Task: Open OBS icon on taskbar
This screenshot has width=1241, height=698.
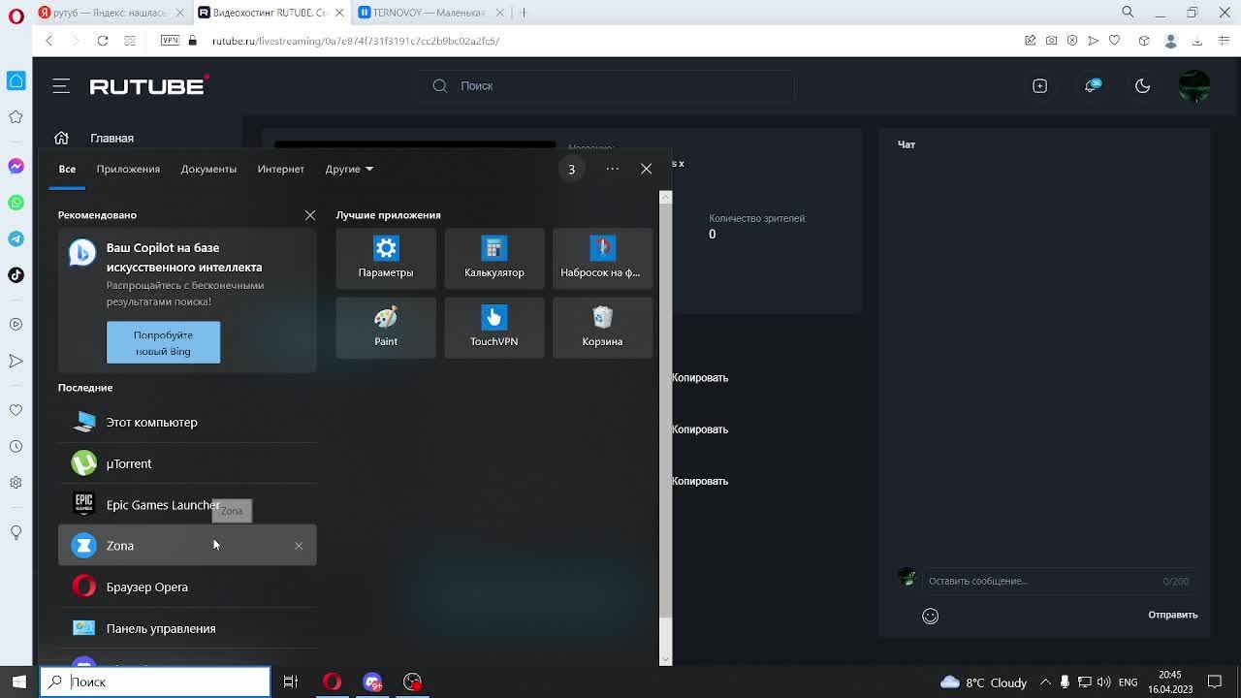Action: 412,682
